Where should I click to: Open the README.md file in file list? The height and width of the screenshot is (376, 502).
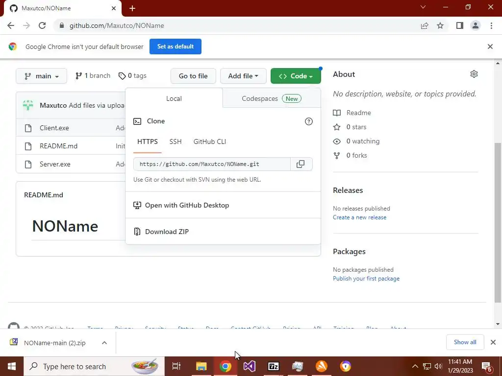pos(59,146)
